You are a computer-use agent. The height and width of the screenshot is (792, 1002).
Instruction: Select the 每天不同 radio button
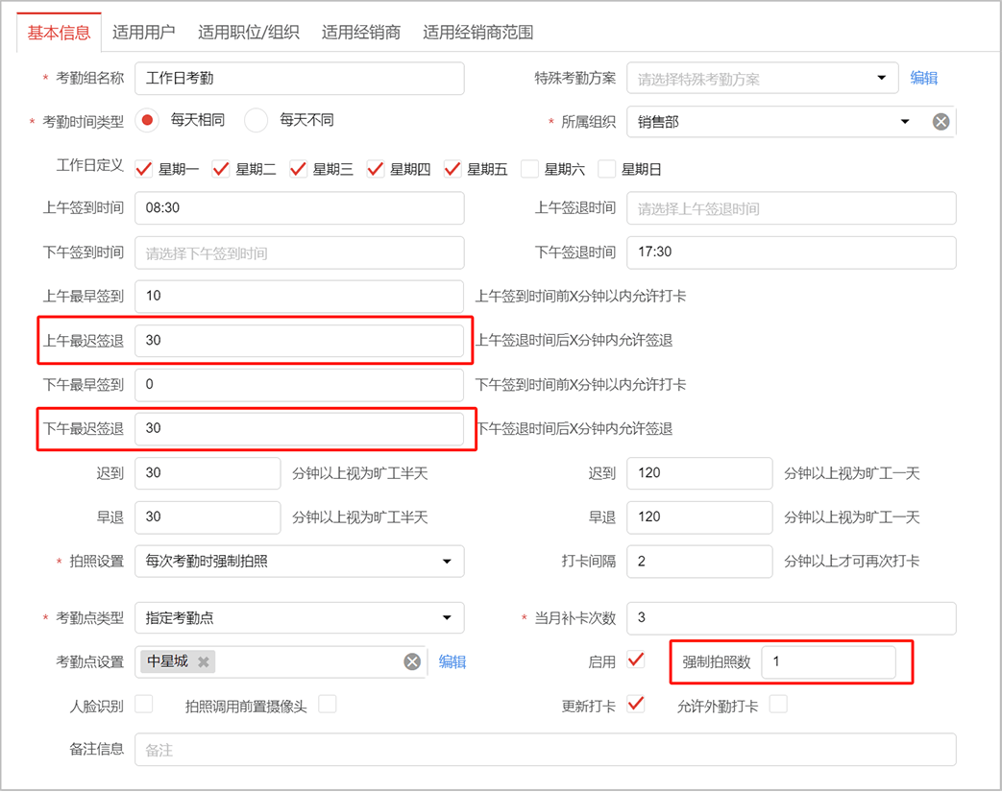(256, 121)
